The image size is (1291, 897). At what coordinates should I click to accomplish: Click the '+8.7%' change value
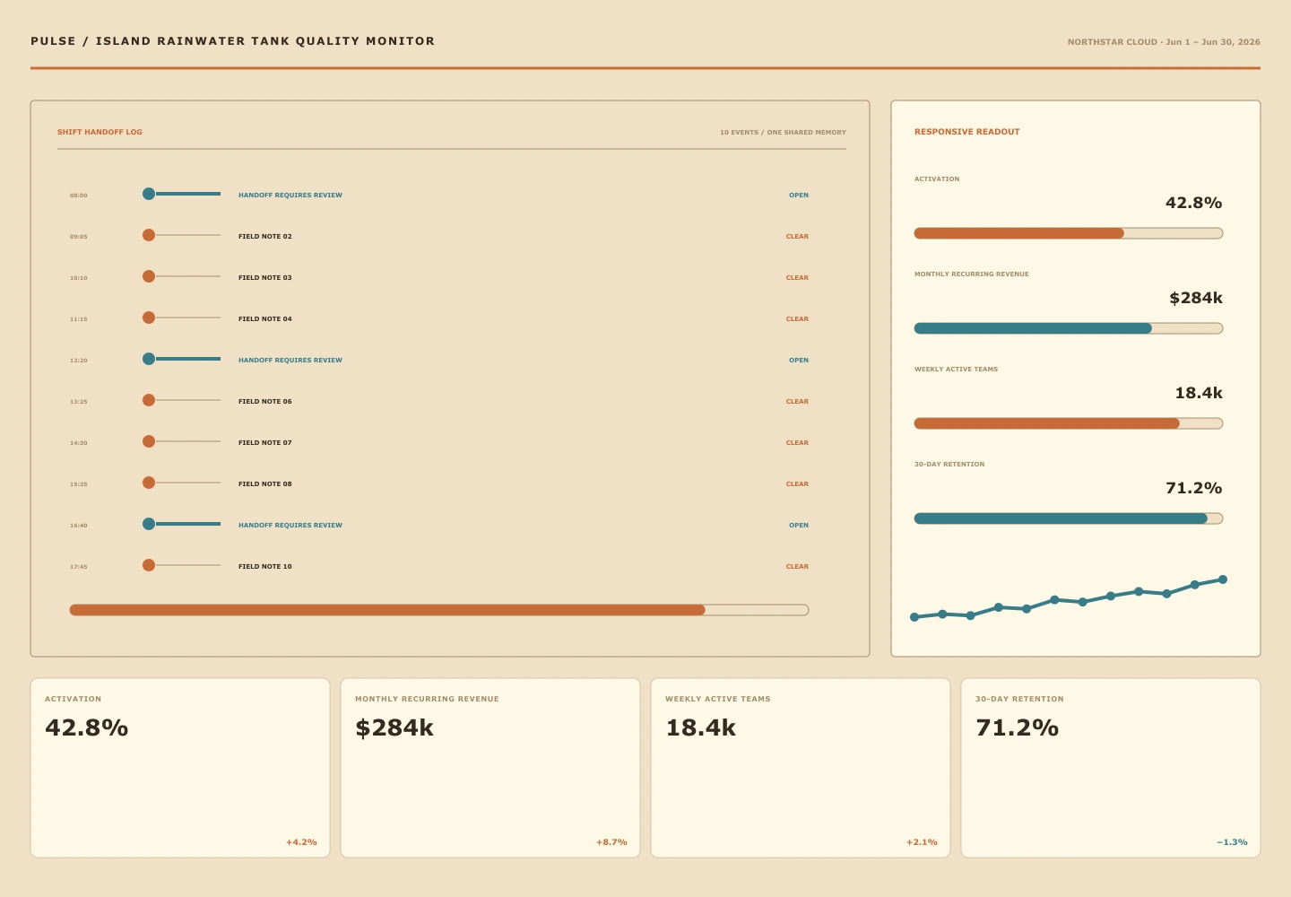coord(611,842)
